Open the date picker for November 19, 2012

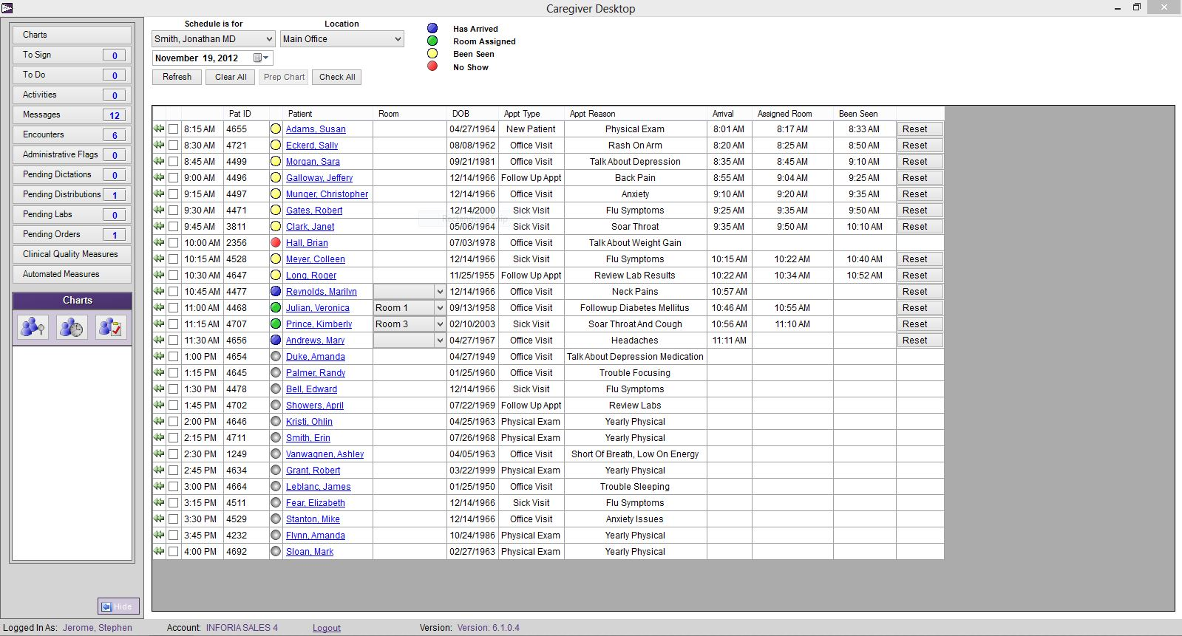click(261, 58)
